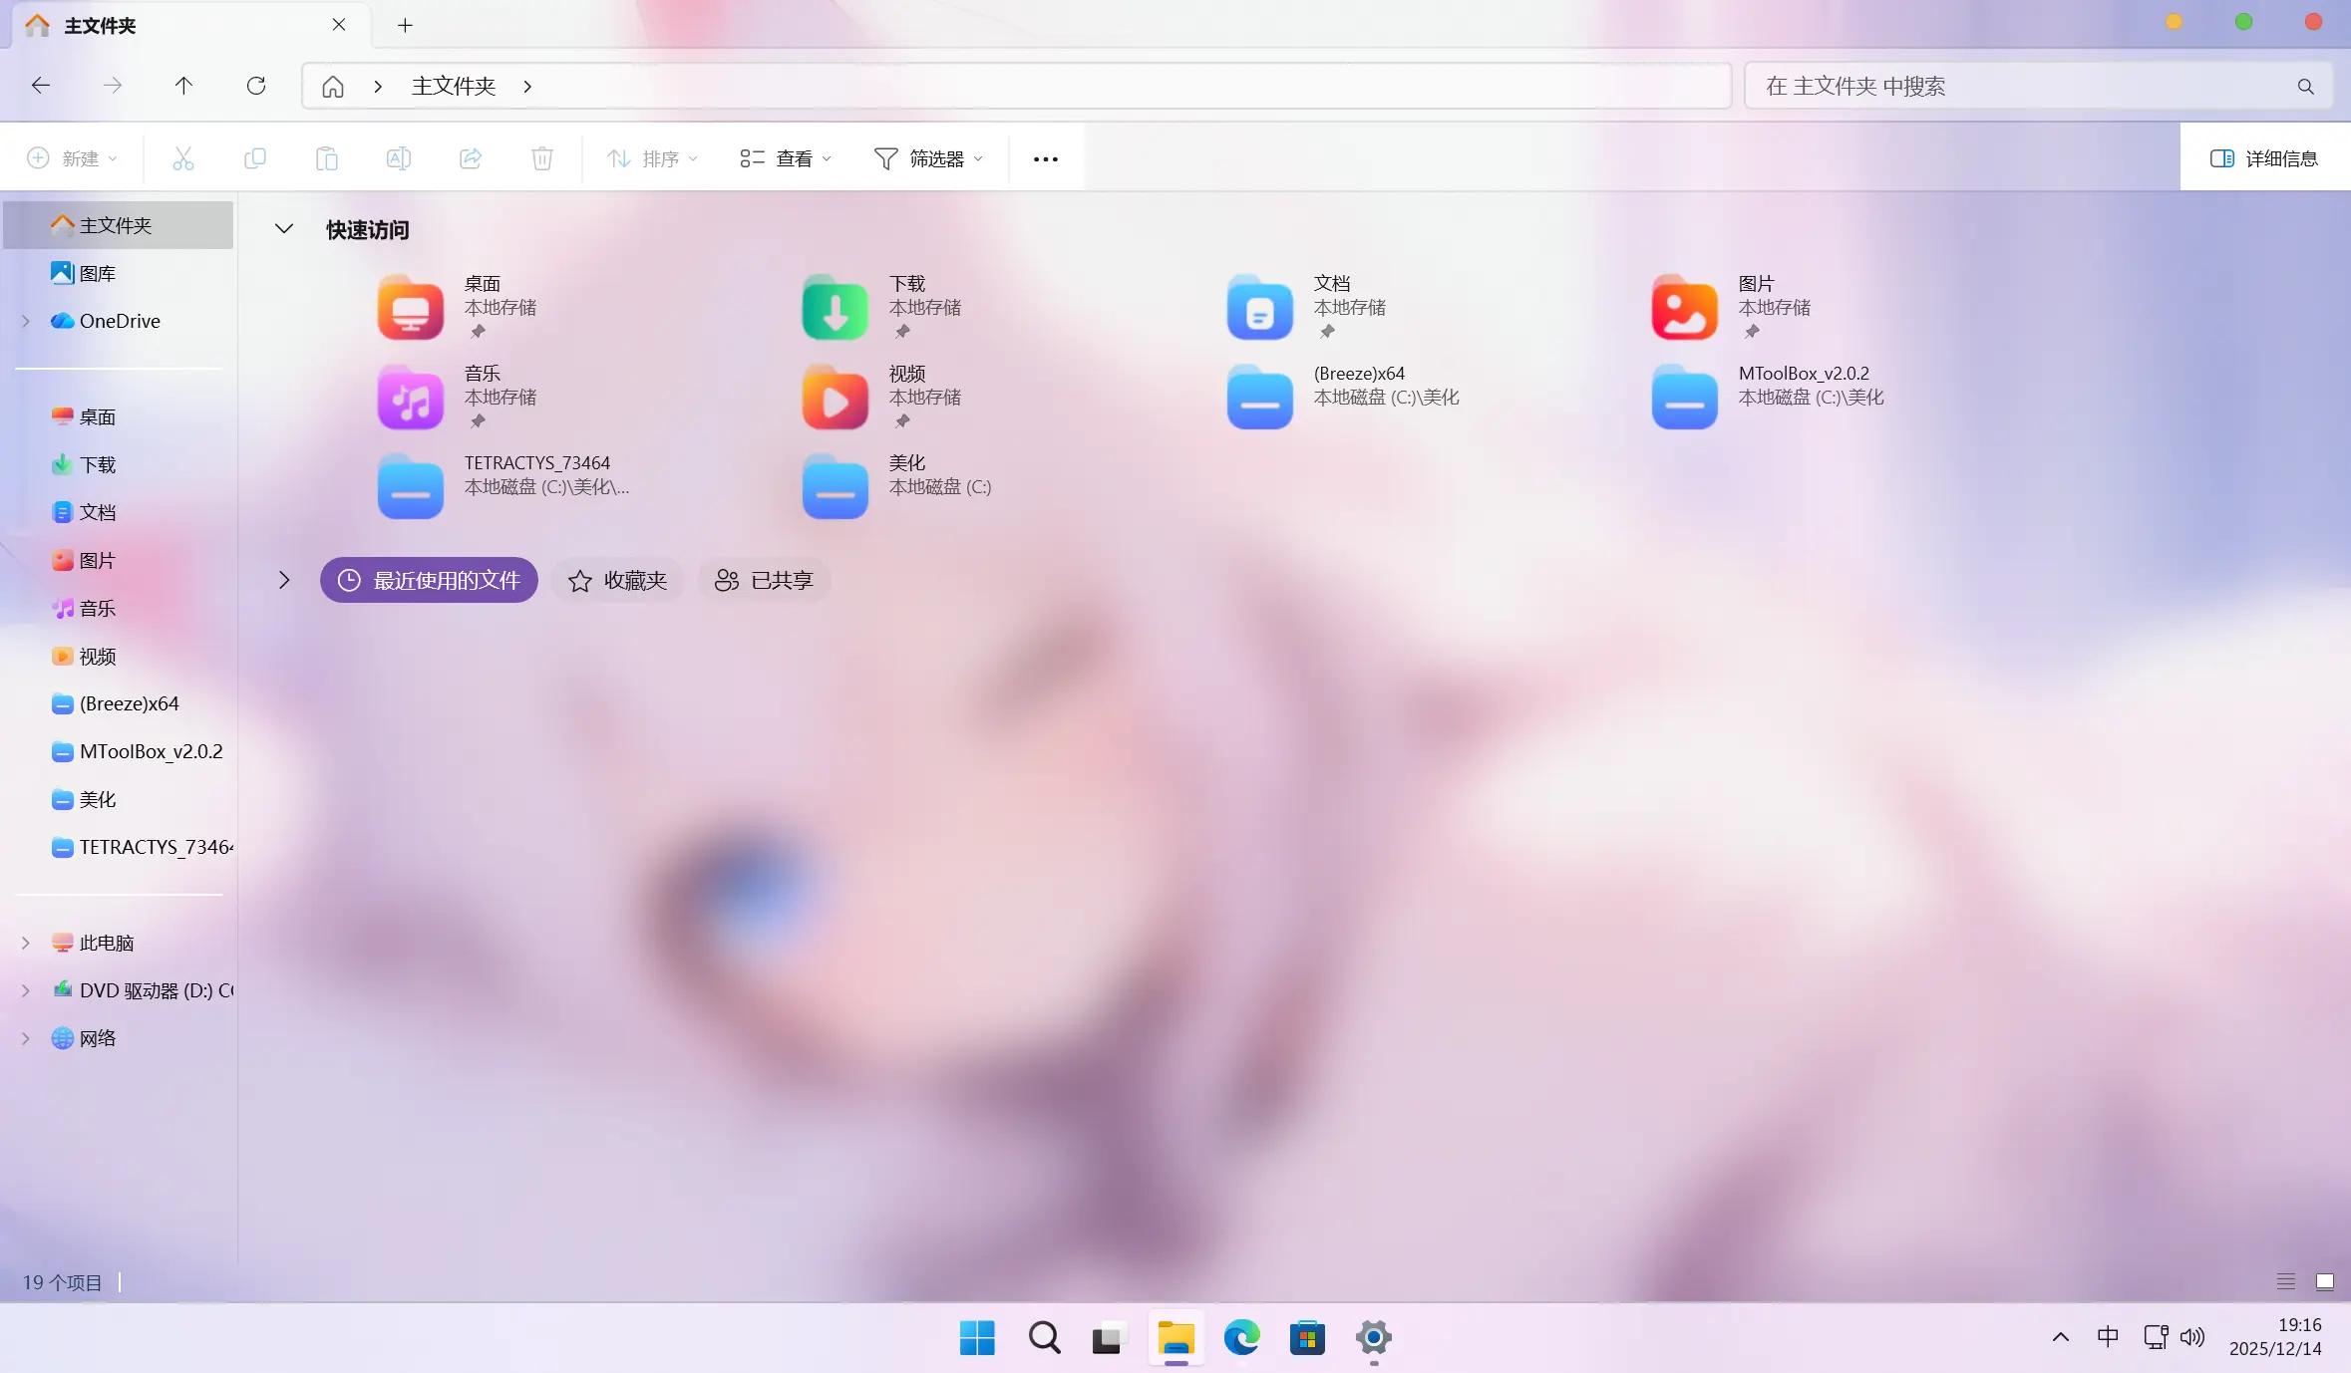The width and height of the screenshot is (2351, 1373).
Task: Click the Copy icon in the toolbar
Action: (255, 157)
